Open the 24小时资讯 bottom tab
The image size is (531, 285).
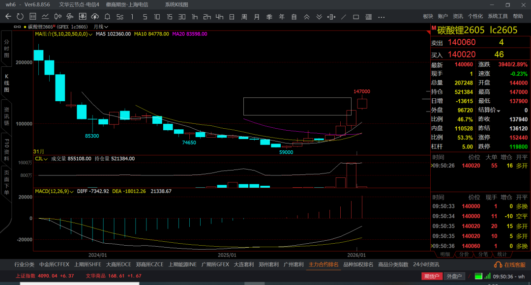[x=426, y=264]
